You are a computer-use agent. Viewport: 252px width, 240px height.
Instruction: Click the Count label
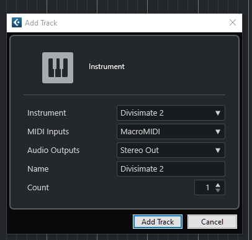coord(38,188)
